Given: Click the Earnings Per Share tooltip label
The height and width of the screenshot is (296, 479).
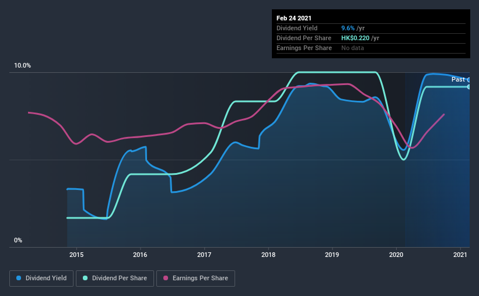Looking at the screenshot, I should click(304, 48).
